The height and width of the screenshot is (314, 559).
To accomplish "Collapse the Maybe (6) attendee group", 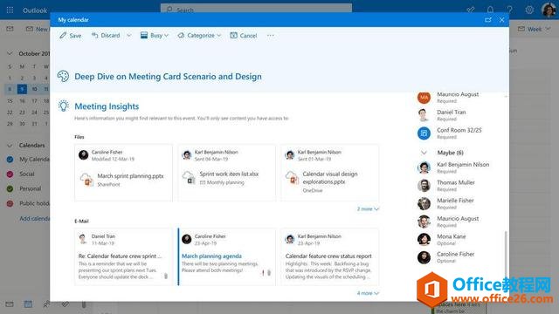I will (x=424, y=153).
